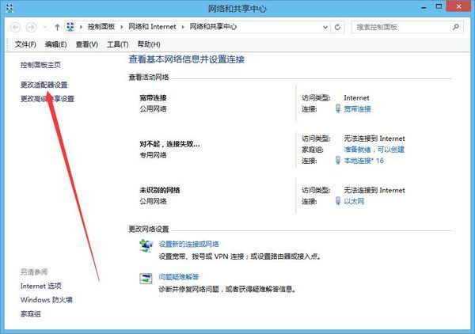Open Internet 选项 in sidebar
Image resolution: width=475 pixels, height=334 pixels.
(x=41, y=286)
